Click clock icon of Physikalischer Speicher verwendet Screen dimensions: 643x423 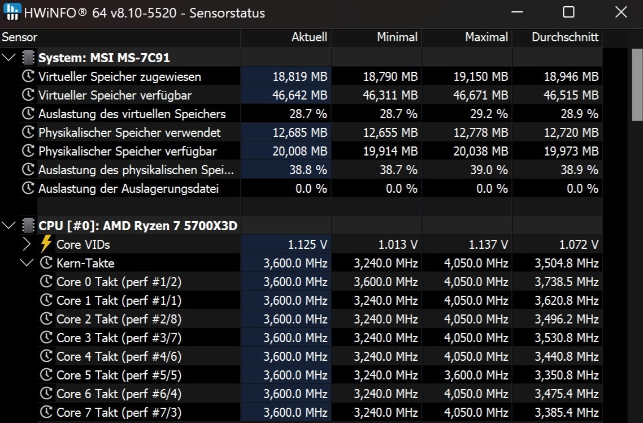[x=28, y=132]
